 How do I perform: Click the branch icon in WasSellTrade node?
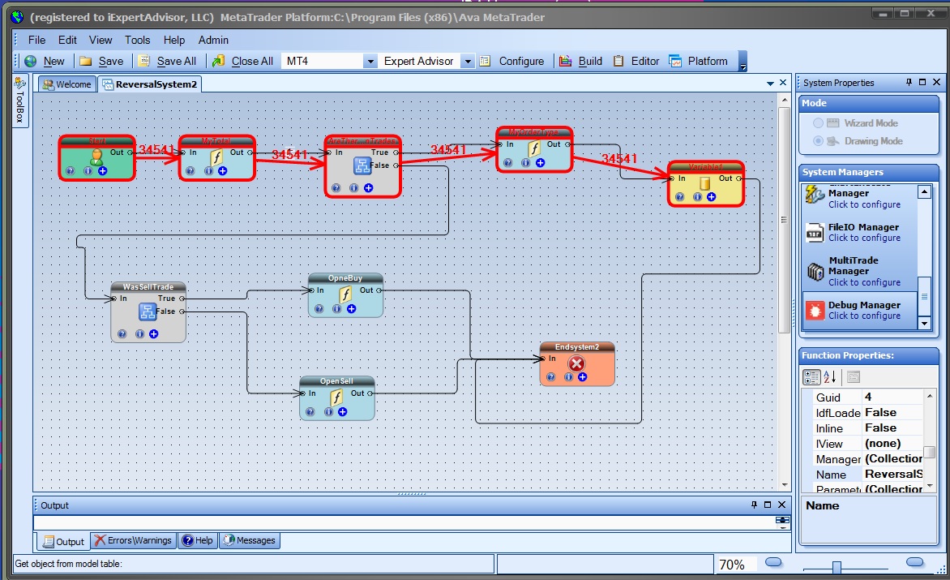click(148, 311)
